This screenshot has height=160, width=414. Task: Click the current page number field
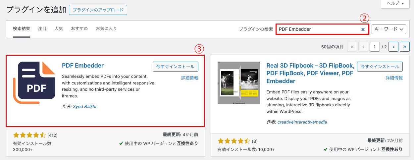click(375, 47)
